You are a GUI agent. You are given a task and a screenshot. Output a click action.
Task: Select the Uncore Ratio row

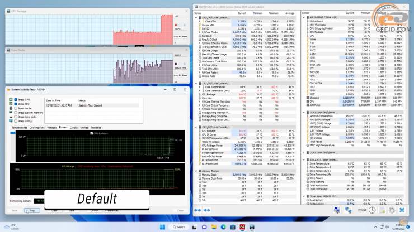247,76
